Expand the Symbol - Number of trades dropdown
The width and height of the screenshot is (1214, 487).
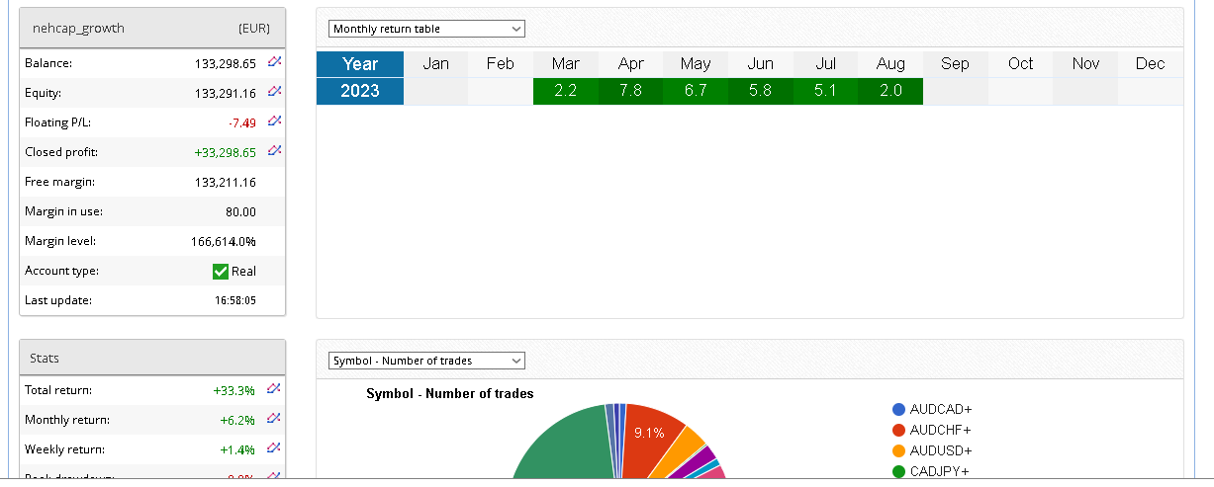tap(426, 361)
